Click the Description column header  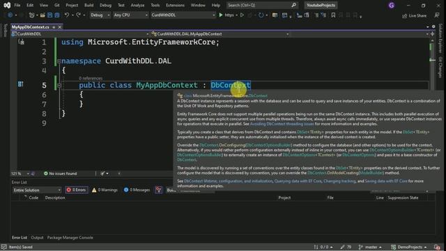55,197
